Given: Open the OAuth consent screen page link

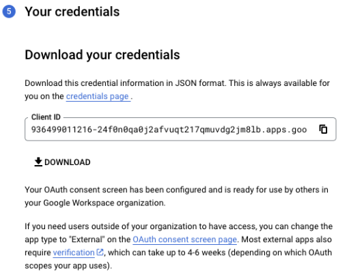Looking at the screenshot, I should point(184,239).
